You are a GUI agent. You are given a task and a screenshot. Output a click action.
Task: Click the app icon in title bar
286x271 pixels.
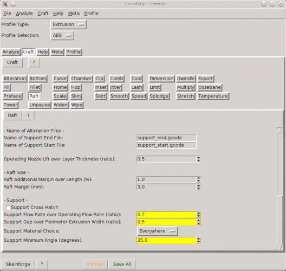point(5,4)
